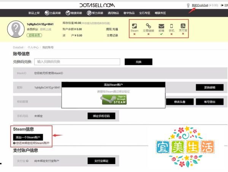Click the info icon beside 您还未绑定任何Steam账户
Viewport: 228px width, 172px height.
(14, 143)
